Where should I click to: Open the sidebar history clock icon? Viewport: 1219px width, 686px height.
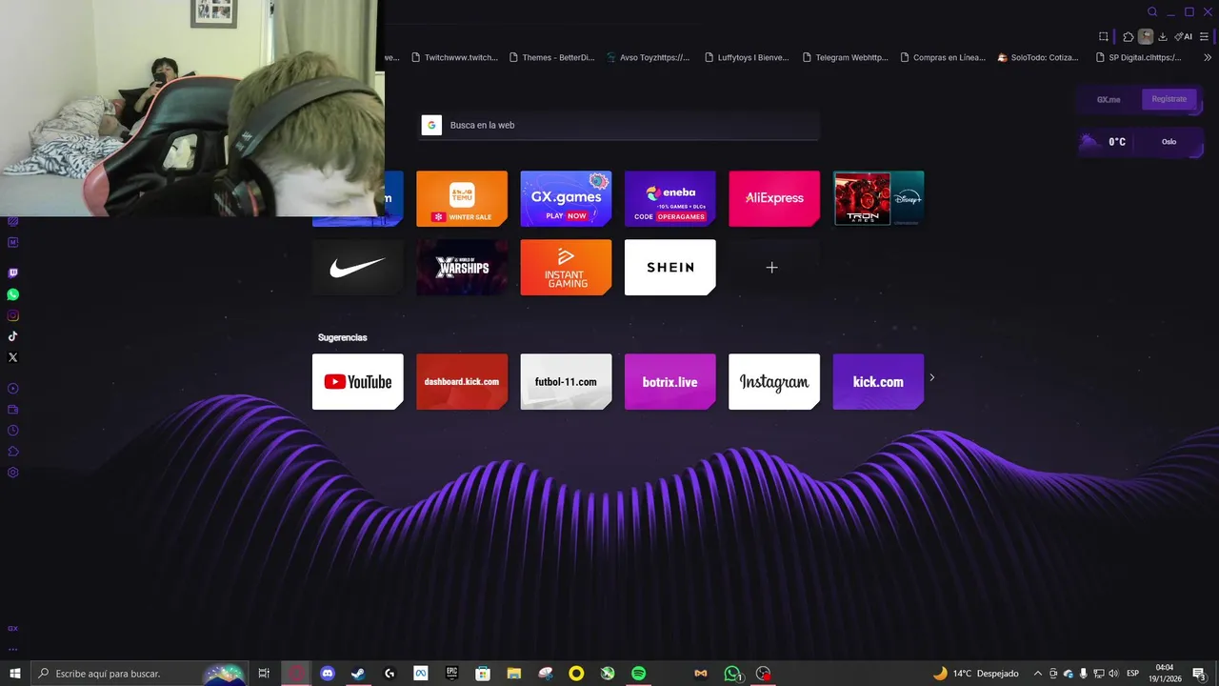12,431
